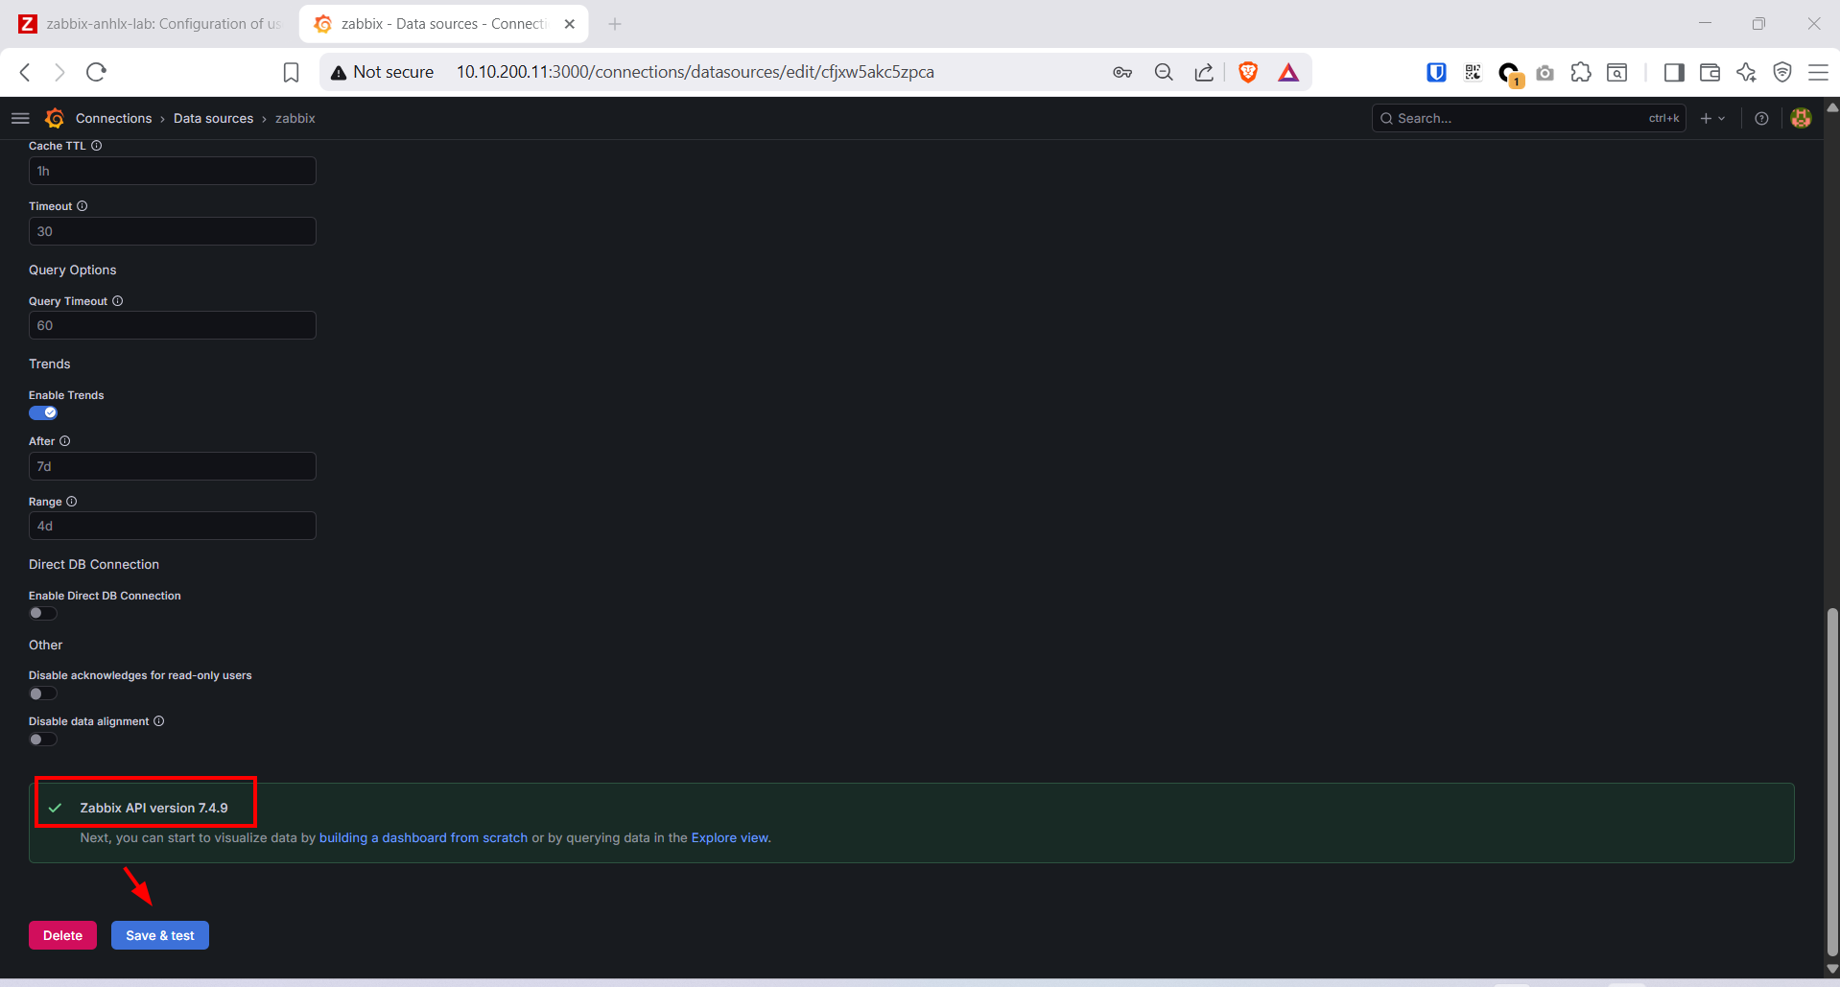Toggle Disable acknowledges for read-only users
This screenshot has width=1840, height=987.
tap(43, 693)
